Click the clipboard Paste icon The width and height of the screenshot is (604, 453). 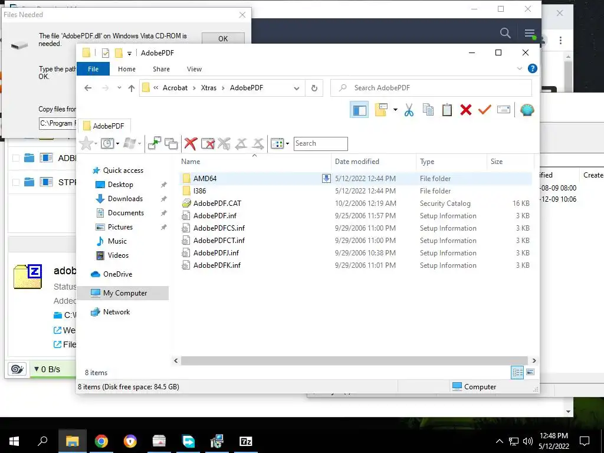coord(447,110)
